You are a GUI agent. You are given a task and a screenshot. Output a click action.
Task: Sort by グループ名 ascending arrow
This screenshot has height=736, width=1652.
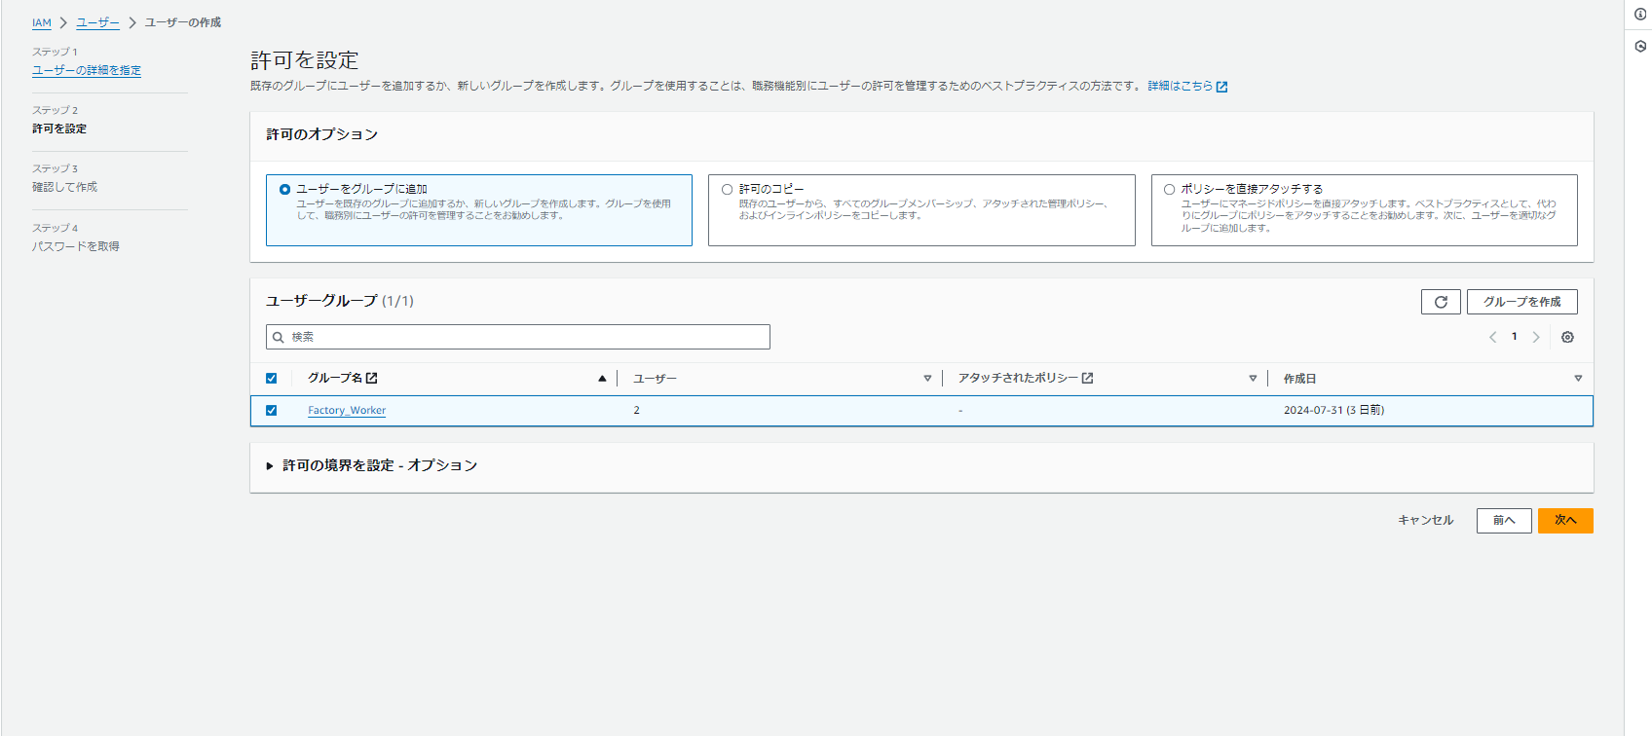(x=602, y=378)
